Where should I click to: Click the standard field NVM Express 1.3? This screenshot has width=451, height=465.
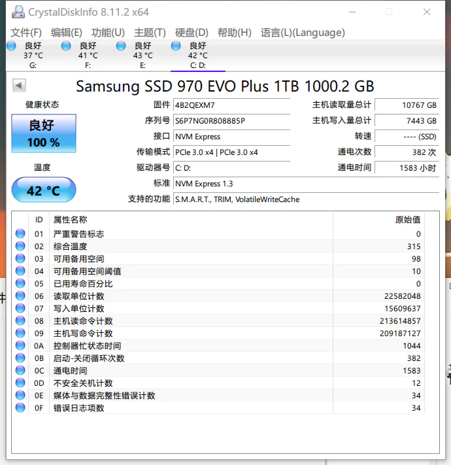pos(306,184)
